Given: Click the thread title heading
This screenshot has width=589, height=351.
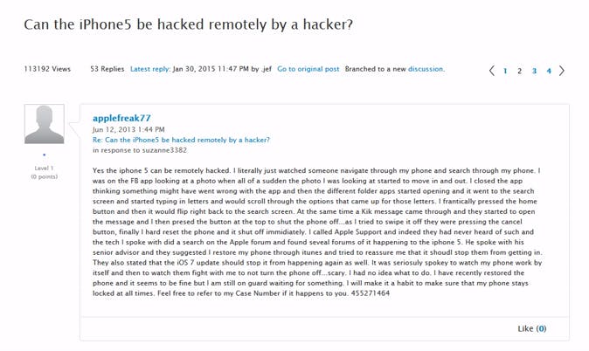Looking at the screenshot, I should [x=188, y=24].
